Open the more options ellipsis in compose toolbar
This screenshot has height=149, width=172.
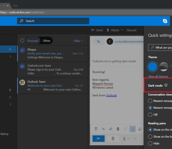pyautogui.click(x=142, y=30)
